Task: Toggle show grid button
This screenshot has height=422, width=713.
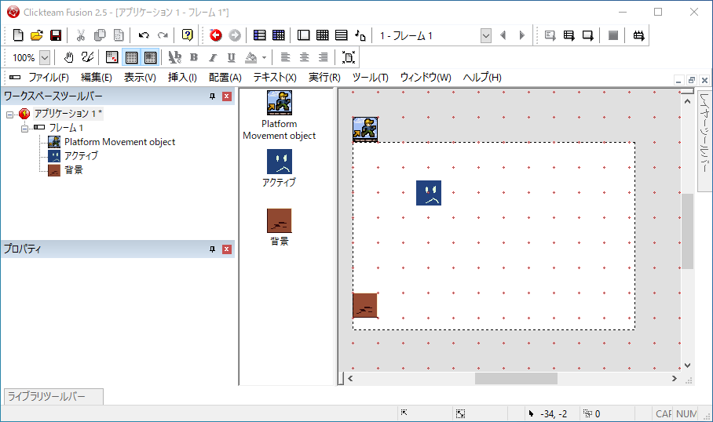Action: (x=131, y=58)
